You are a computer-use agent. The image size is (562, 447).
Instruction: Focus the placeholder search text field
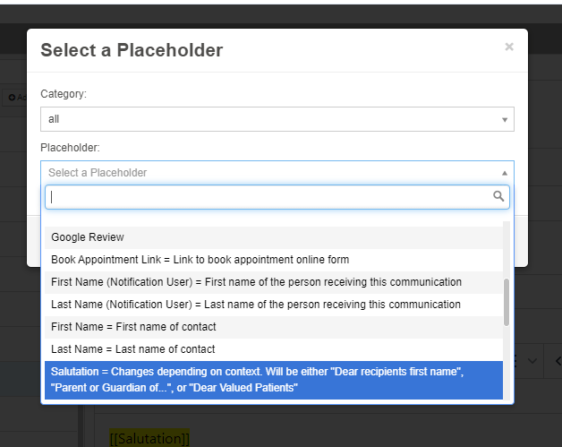click(x=277, y=197)
